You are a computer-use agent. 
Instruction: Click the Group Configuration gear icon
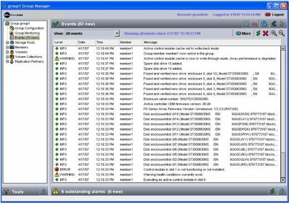tap(12, 28)
